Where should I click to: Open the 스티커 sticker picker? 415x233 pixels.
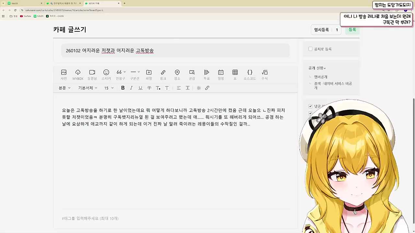click(x=106, y=74)
